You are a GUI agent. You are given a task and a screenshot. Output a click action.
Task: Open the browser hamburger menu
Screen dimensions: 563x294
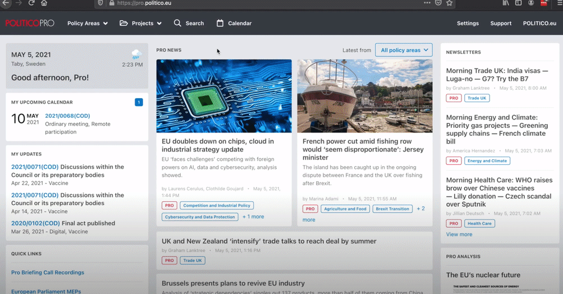560,3
